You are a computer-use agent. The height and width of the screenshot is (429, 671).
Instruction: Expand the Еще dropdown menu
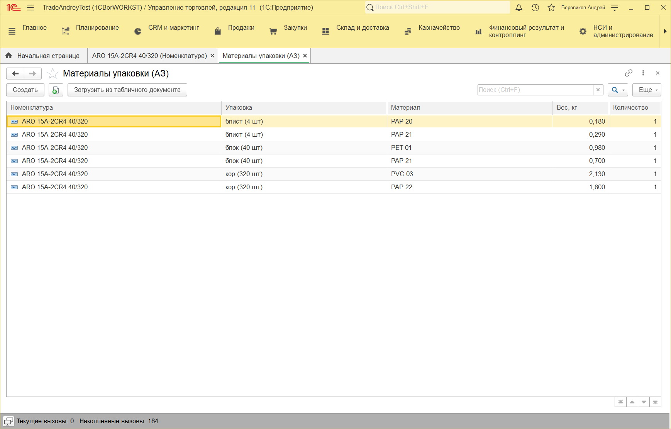[x=647, y=90]
